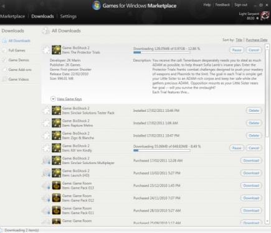The height and width of the screenshot is (233, 271).
Task: Download Game Pack 011
Action: point(251,211)
